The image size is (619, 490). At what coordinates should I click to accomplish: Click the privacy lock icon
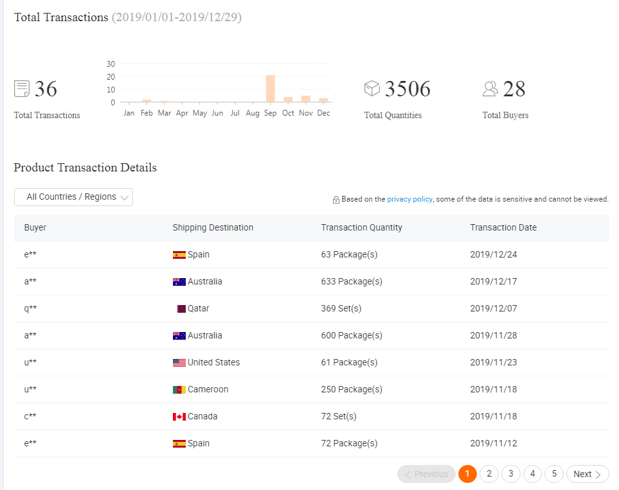click(336, 200)
